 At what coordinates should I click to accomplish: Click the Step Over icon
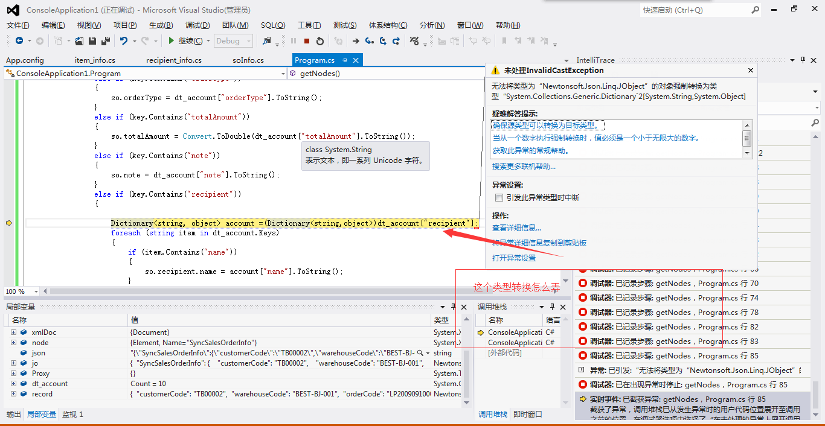pyautogui.click(x=383, y=41)
